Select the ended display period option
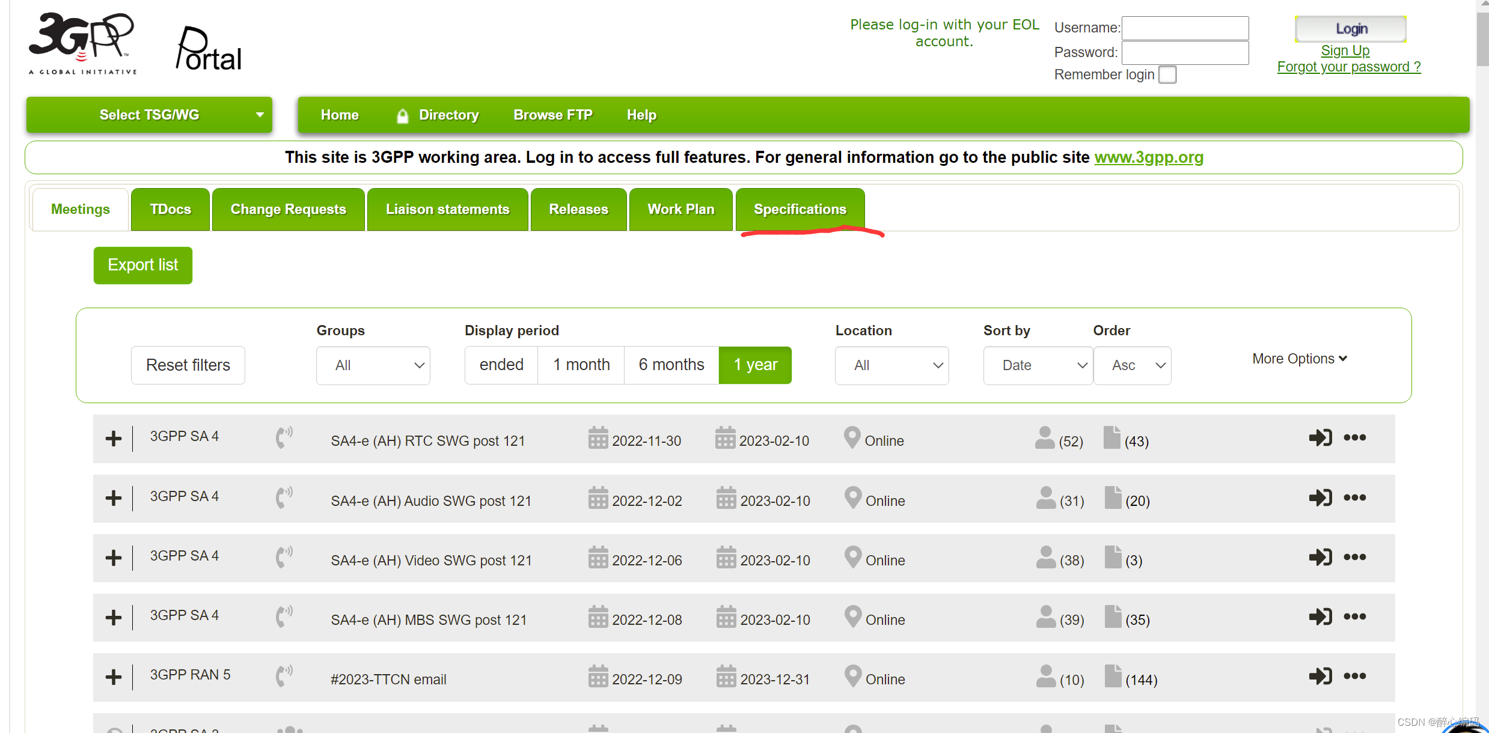This screenshot has height=733, width=1489. pos(501,365)
